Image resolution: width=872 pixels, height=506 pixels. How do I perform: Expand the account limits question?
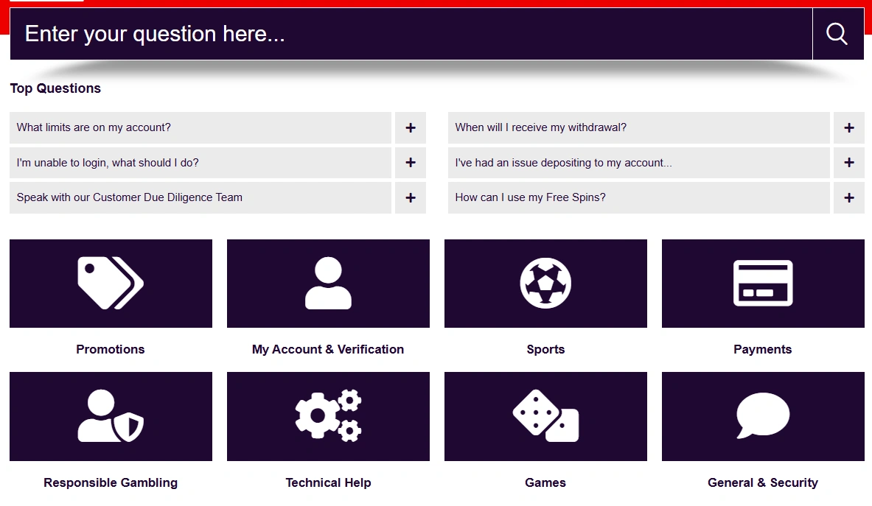[x=410, y=127]
